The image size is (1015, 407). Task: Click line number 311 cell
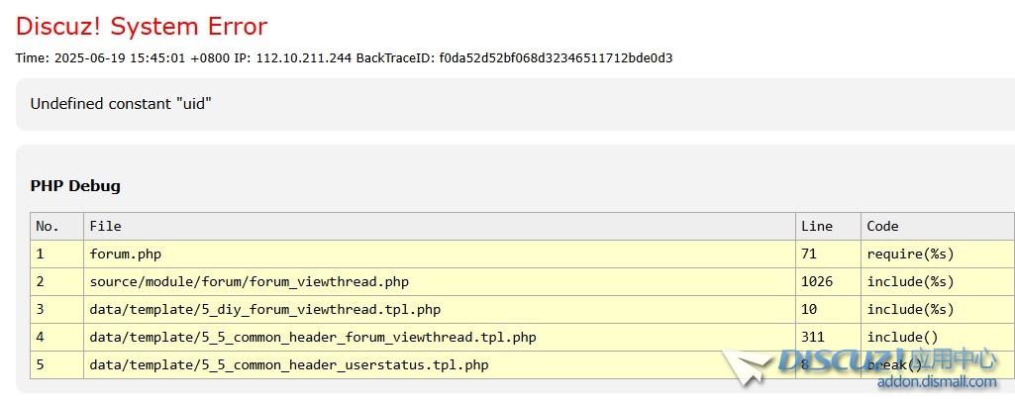[x=812, y=338]
